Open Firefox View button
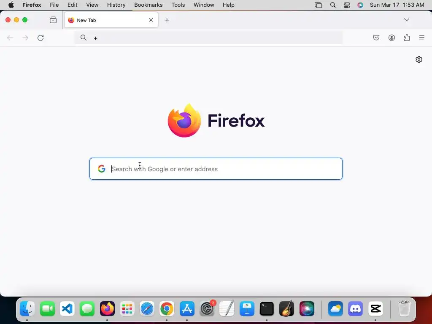This screenshot has width=432, height=324. point(53,20)
